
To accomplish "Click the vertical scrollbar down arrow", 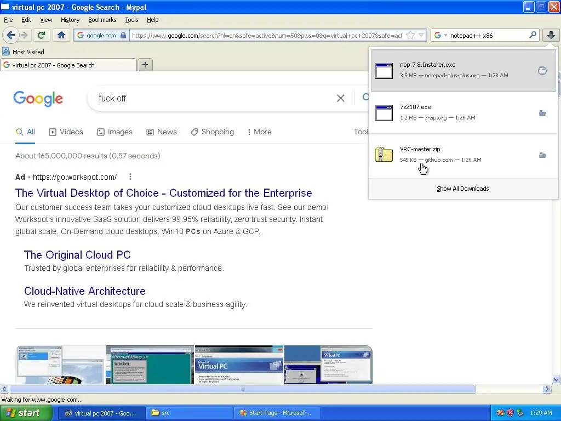I will click(x=557, y=379).
